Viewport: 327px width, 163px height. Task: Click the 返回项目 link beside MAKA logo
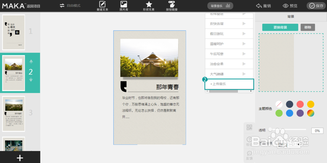pyautogui.click(x=33, y=6)
